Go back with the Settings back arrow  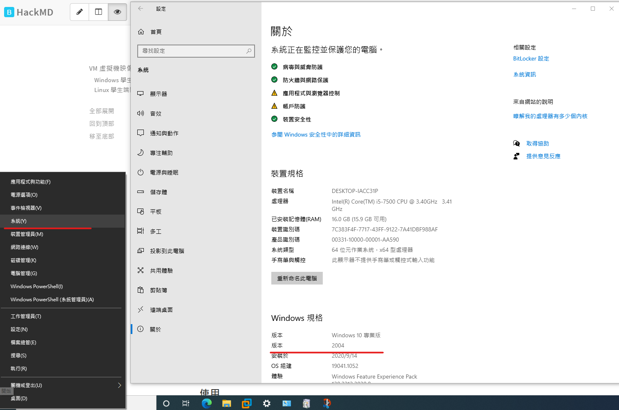141,9
